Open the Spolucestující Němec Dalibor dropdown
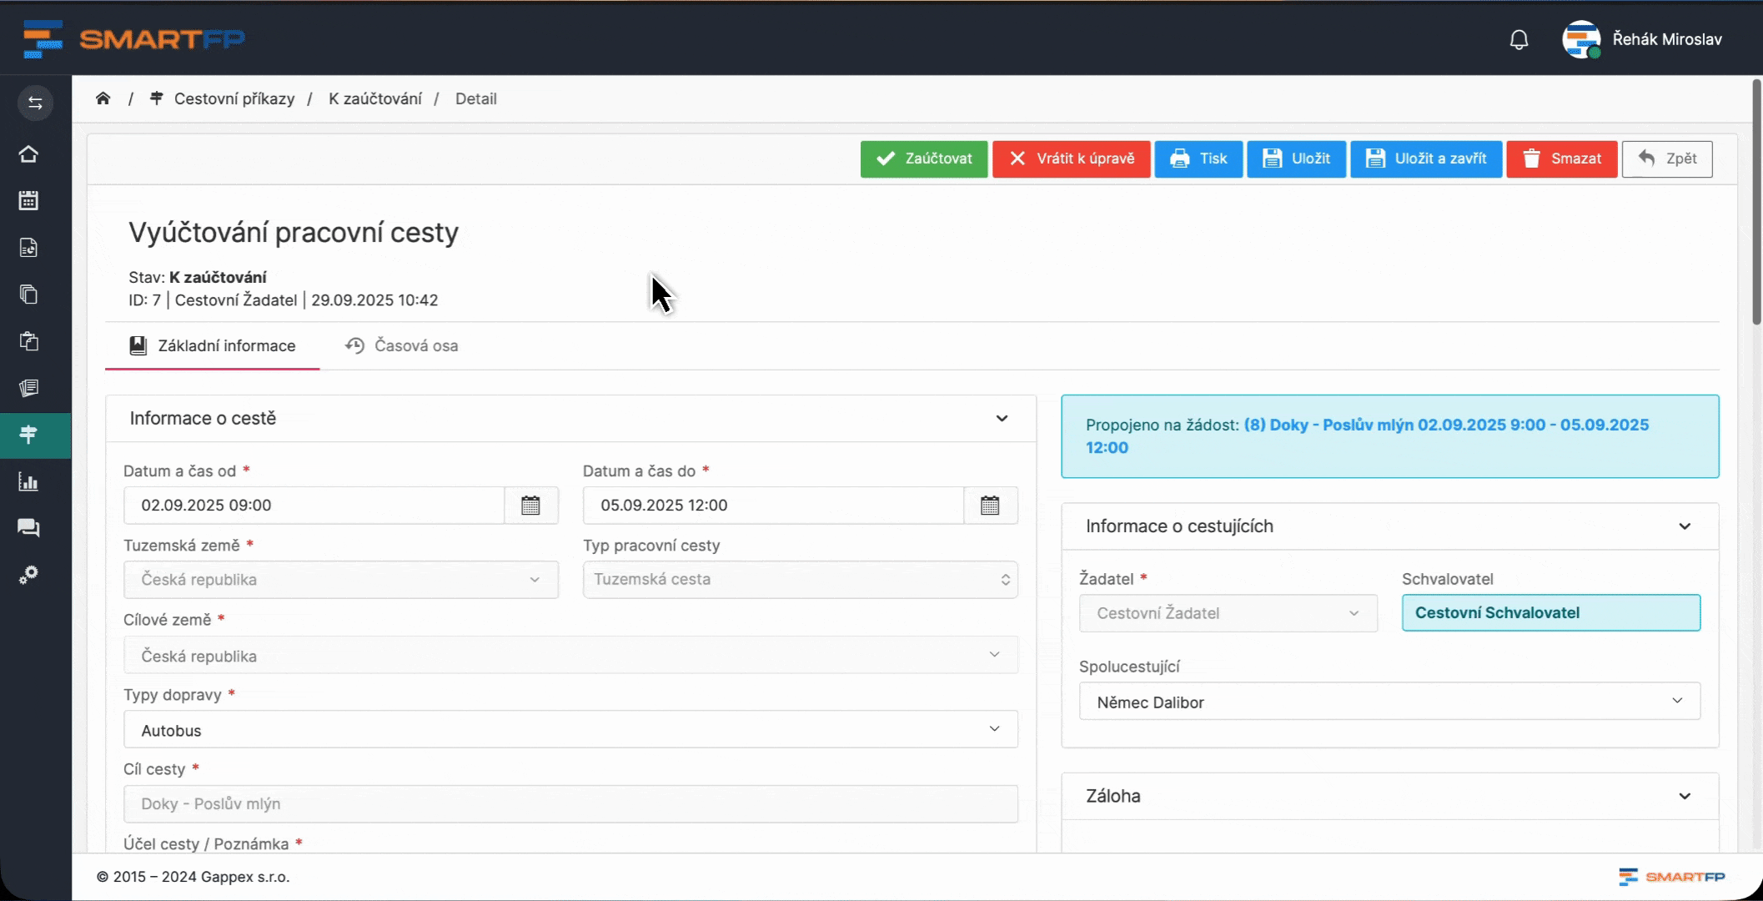Viewport: 1763px width, 901px height. click(1389, 702)
